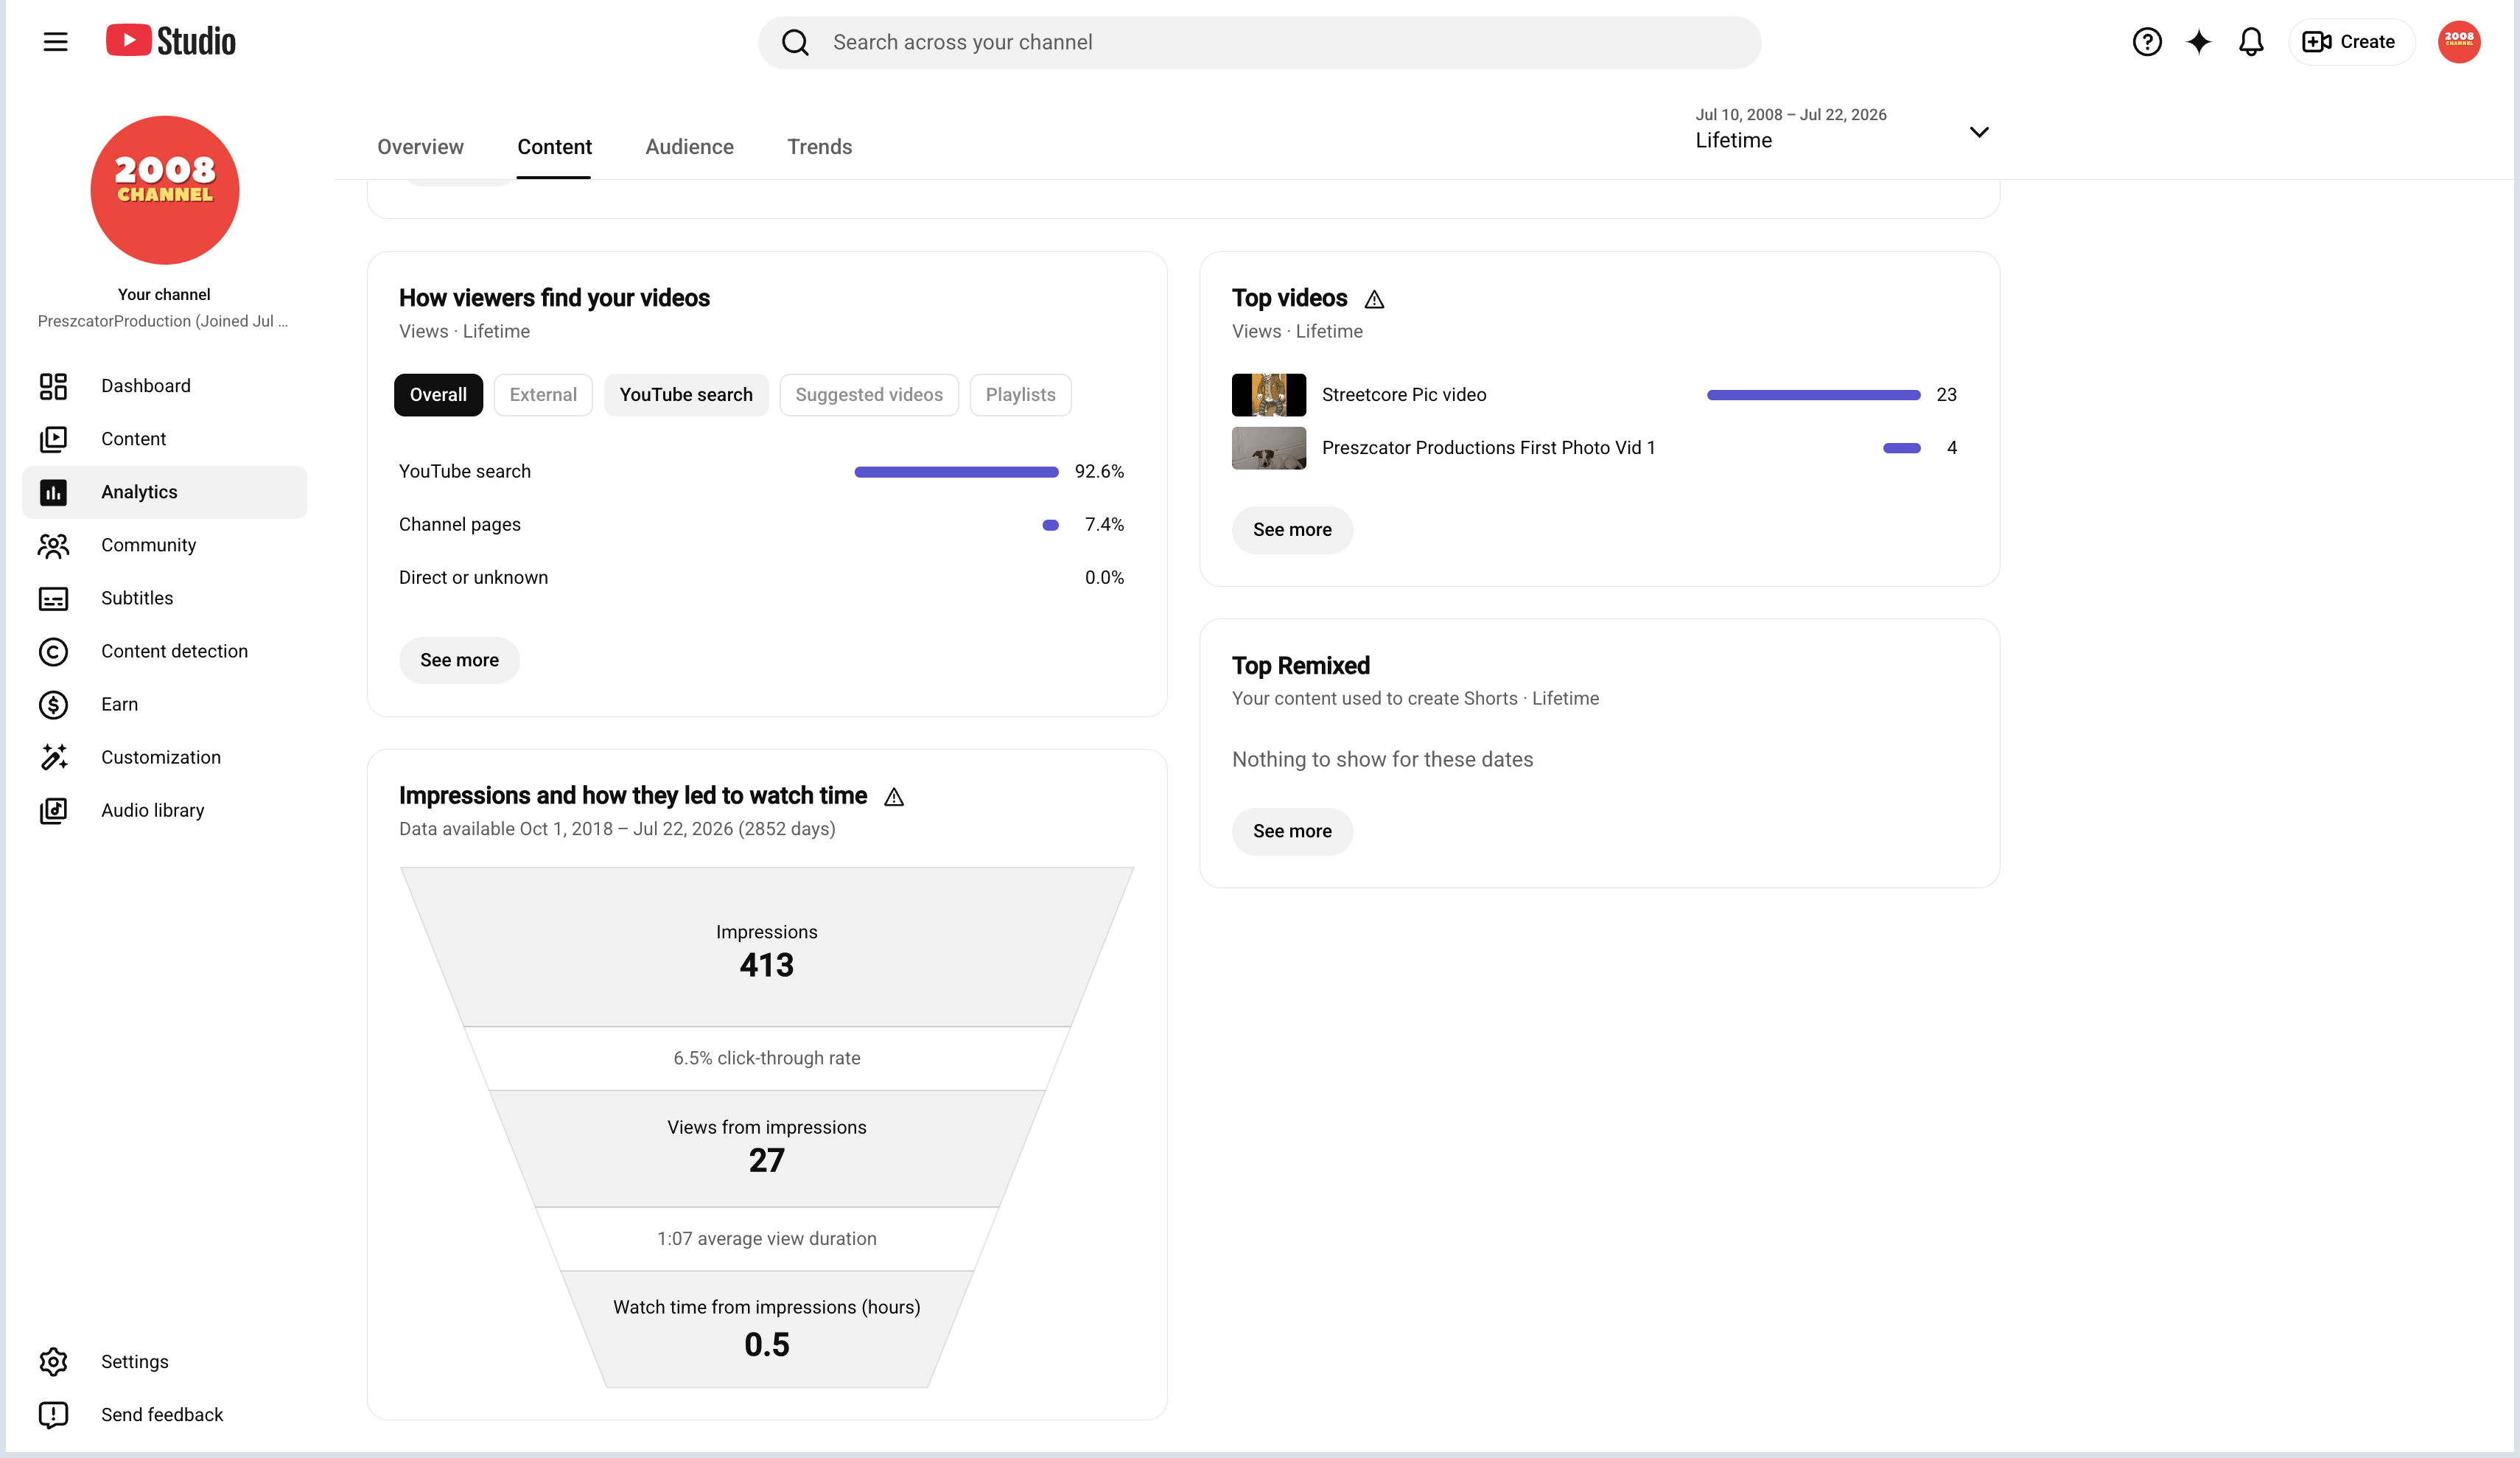Open the account avatar menu
The height and width of the screenshot is (1458, 2520).
point(2458,42)
